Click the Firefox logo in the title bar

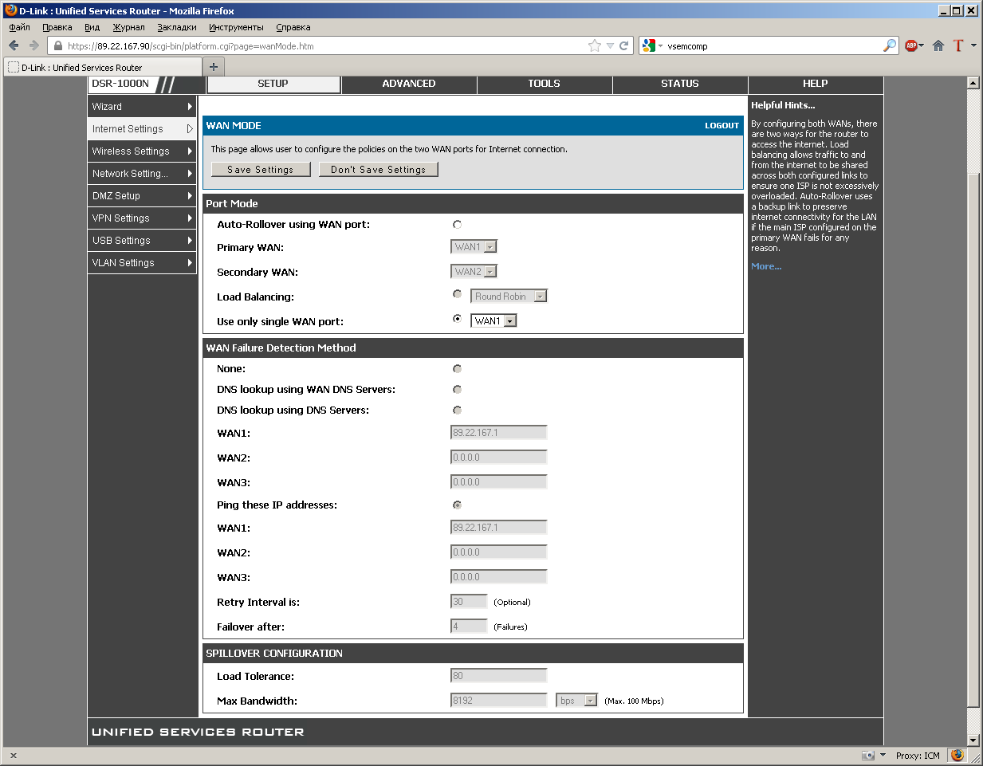tap(10, 10)
